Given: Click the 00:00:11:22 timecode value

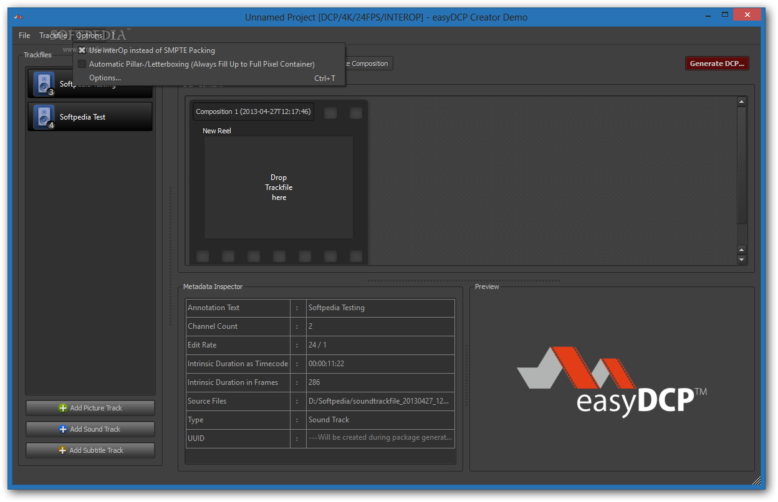Looking at the screenshot, I should pyautogui.click(x=326, y=364).
